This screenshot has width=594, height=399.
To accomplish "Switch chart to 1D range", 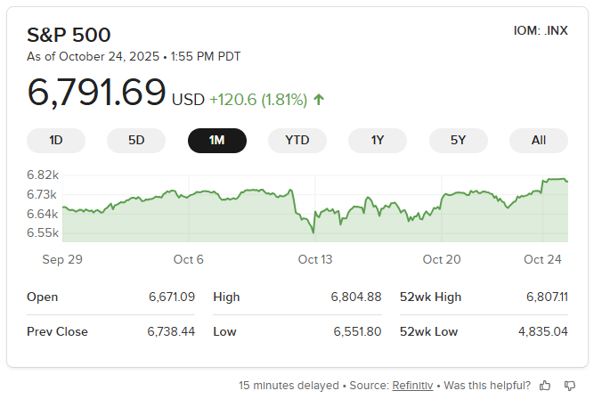I will click(x=56, y=140).
